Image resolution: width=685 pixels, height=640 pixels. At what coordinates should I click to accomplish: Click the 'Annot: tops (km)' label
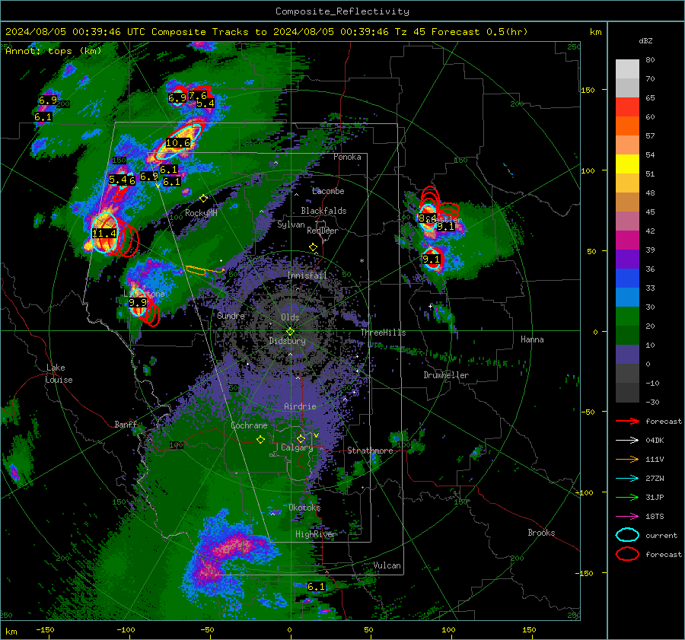[53, 51]
